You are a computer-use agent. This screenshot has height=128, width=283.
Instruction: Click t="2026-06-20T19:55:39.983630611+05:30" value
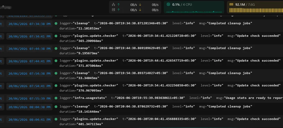tap(148, 98)
